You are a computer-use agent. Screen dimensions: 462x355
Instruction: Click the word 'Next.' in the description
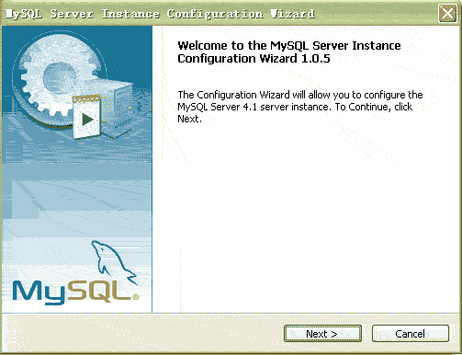pyautogui.click(x=189, y=119)
